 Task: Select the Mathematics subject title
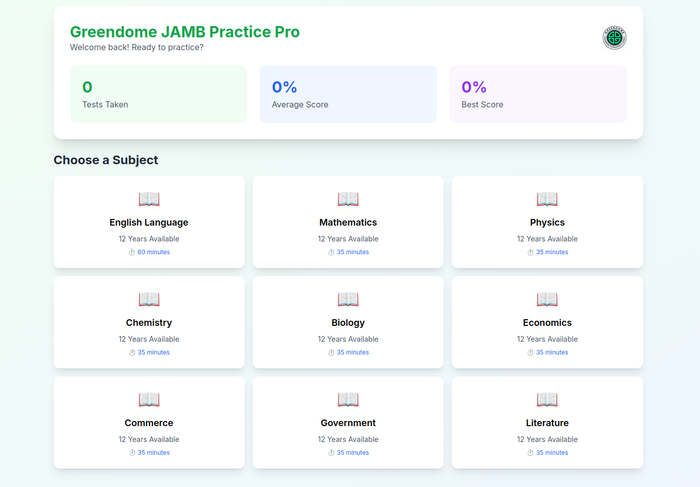click(x=348, y=223)
